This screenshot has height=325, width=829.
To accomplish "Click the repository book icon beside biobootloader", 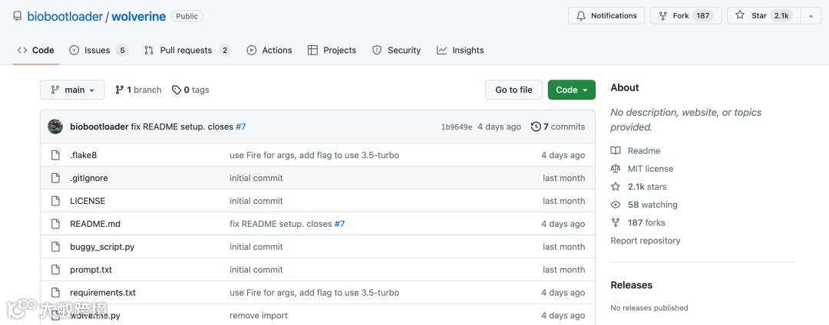I will pyautogui.click(x=18, y=16).
